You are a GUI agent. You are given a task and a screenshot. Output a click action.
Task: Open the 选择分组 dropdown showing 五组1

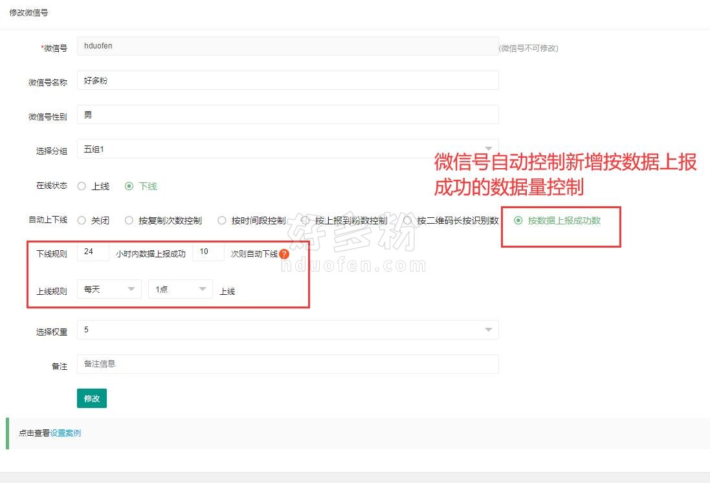[288, 149]
